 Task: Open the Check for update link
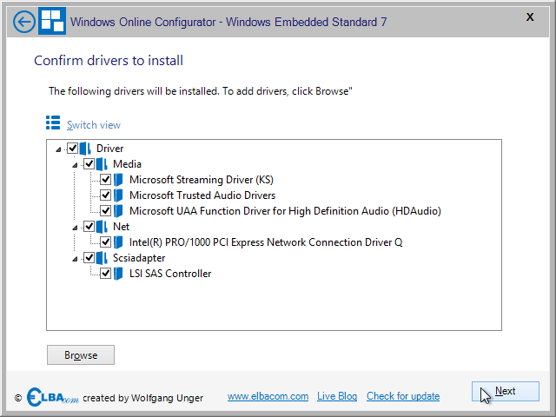coord(403,396)
